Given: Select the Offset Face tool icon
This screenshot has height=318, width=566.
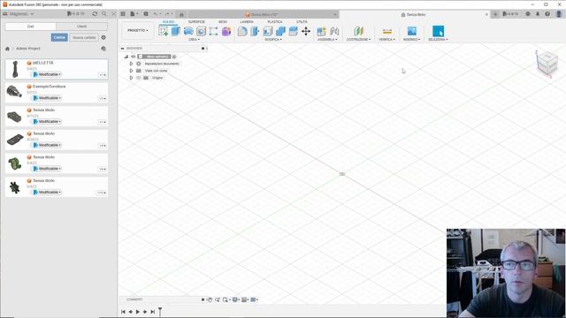Looking at the screenshot, I should click(x=293, y=32).
